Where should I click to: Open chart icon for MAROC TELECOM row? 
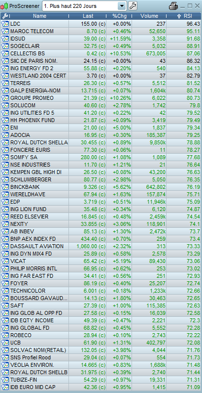tap(5, 31)
